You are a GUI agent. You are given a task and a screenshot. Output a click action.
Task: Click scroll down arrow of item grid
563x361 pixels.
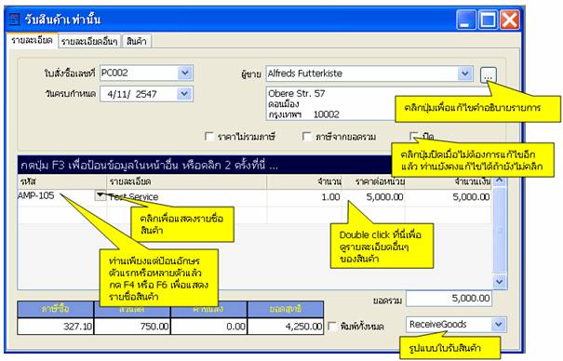pos(500,282)
